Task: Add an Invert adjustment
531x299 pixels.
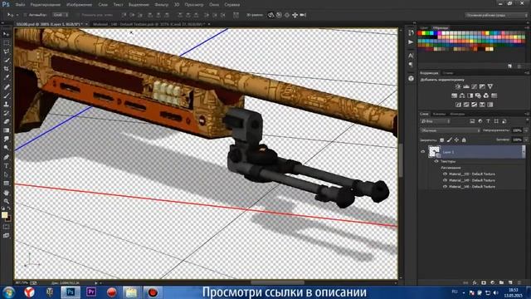Action: [x=458, y=105]
